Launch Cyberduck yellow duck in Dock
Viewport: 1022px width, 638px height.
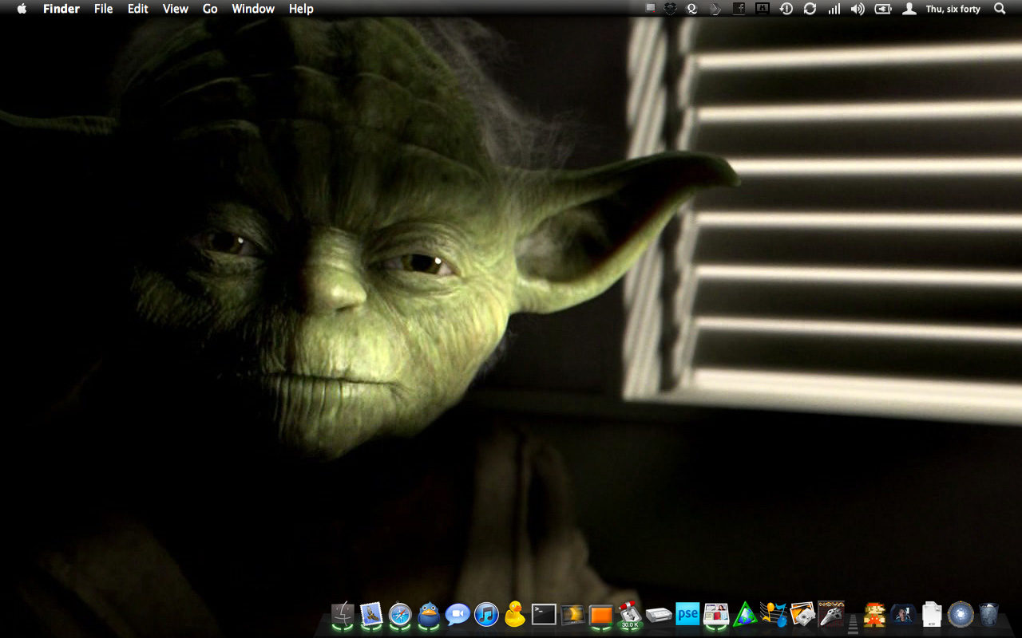tap(515, 614)
